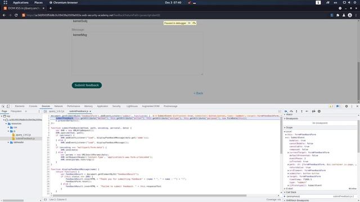Toggle Deactivate breakpoints icon
The image size is (360, 202).
313,111
